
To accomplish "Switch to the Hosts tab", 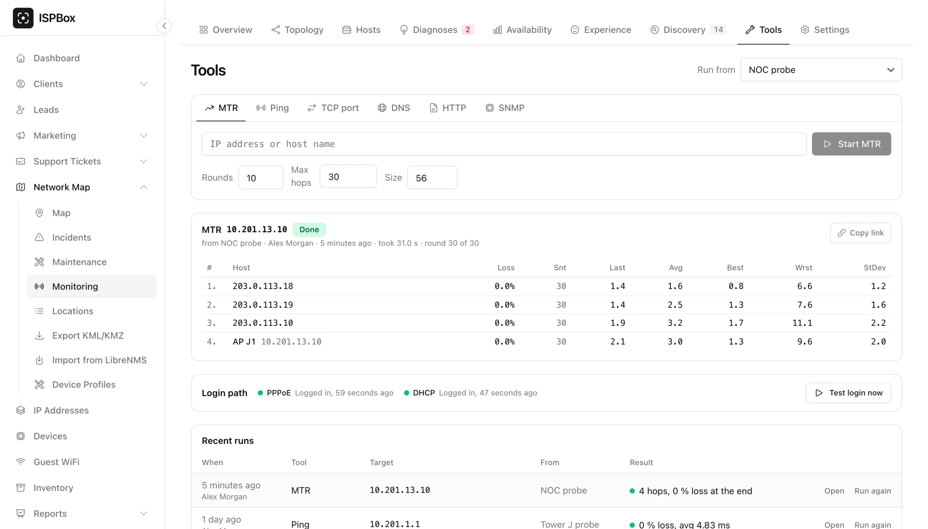I will tap(361, 30).
